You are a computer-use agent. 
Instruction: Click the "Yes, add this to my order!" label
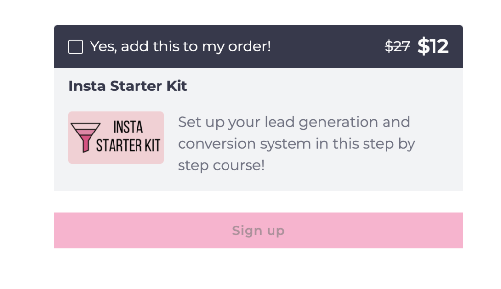click(181, 46)
